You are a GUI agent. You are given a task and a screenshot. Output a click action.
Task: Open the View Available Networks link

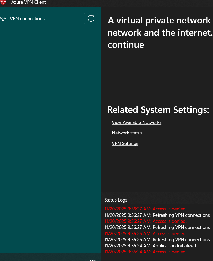tap(136, 122)
